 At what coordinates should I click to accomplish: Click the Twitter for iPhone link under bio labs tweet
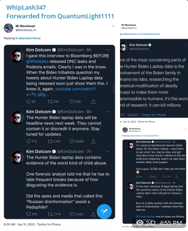[153, 115]
